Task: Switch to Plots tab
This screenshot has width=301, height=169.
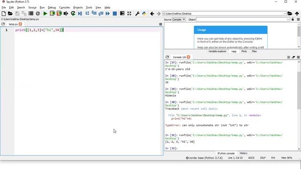Action: click(x=244, y=51)
